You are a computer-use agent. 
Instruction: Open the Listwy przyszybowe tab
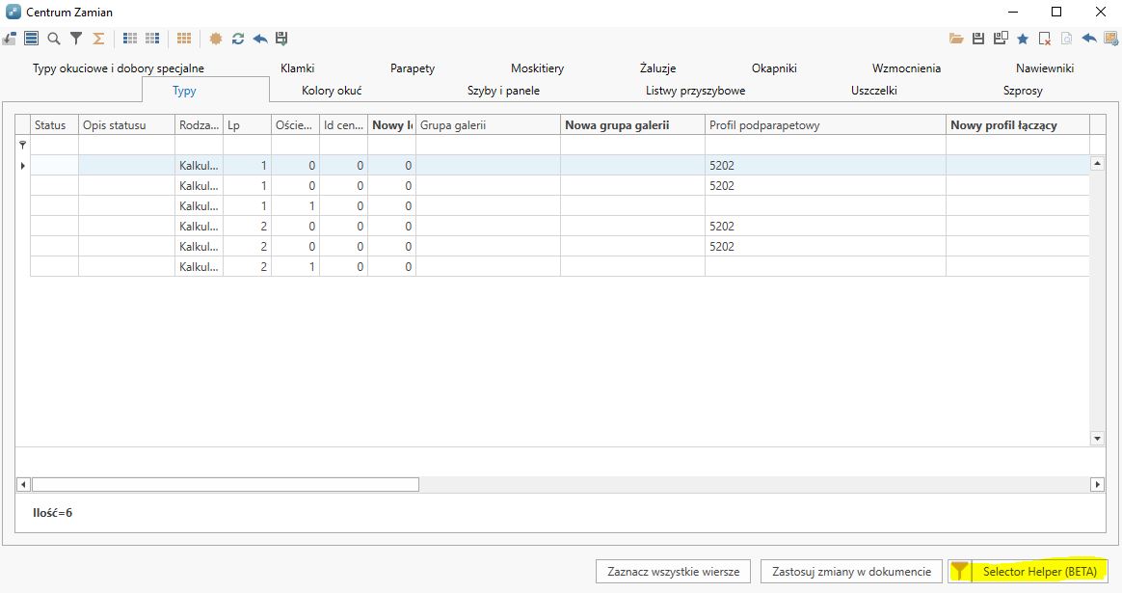696,91
